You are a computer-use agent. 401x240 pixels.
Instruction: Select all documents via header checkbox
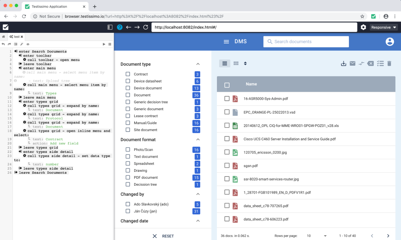pyautogui.click(x=227, y=85)
